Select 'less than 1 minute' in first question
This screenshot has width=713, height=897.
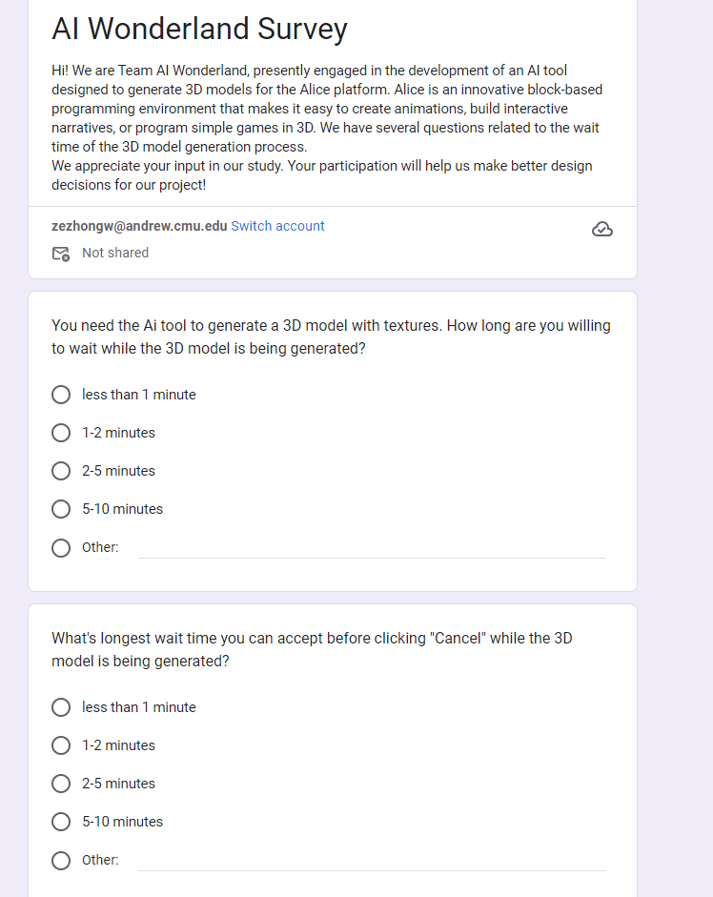(61, 395)
